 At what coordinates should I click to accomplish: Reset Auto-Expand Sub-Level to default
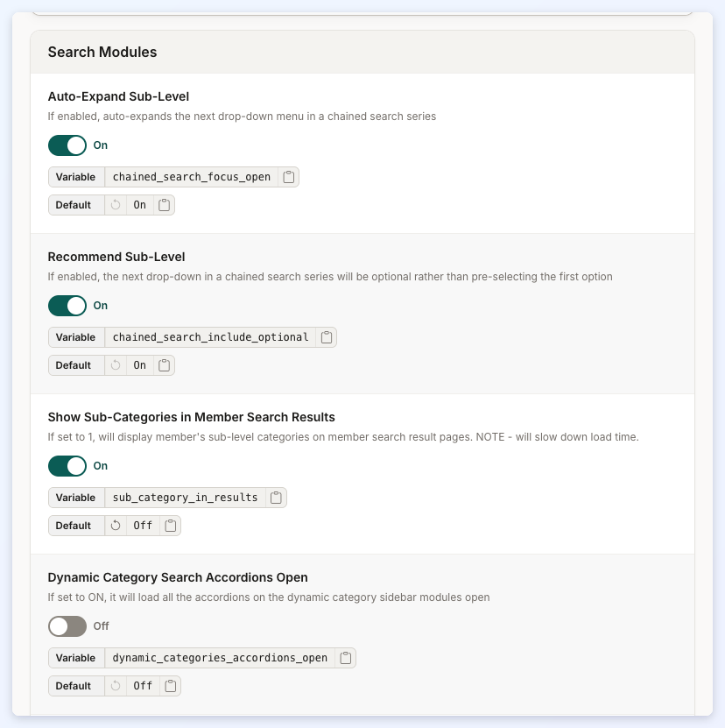[x=116, y=205]
